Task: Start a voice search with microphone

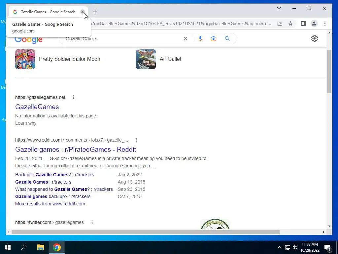Action: [200, 39]
